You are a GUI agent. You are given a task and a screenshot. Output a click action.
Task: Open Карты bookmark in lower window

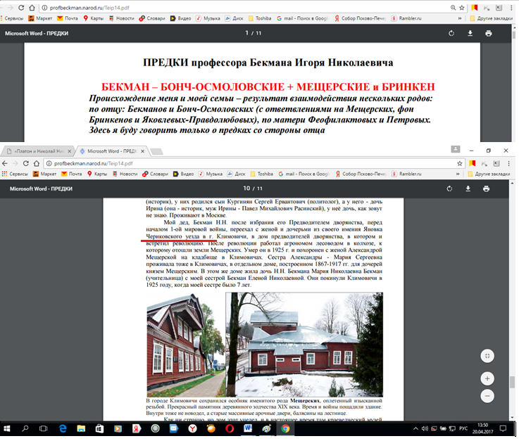pyautogui.click(x=97, y=174)
